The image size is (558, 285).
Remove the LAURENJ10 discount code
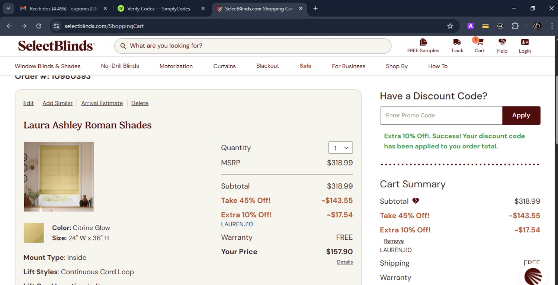(x=394, y=241)
